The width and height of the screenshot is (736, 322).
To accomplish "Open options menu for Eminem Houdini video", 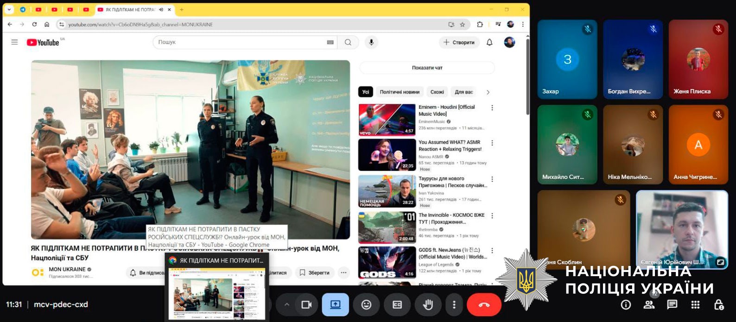I will (492, 107).
